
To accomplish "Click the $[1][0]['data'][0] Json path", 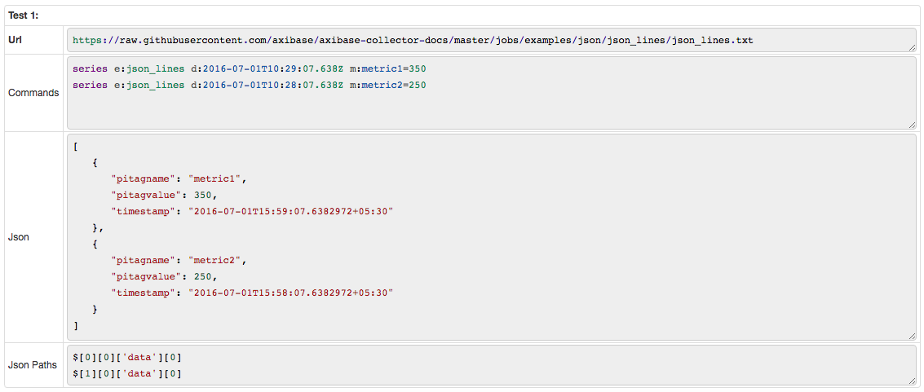I will coord(126,373).
